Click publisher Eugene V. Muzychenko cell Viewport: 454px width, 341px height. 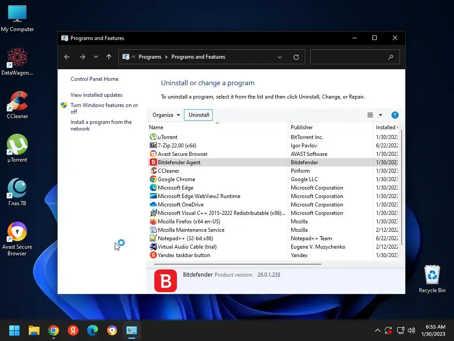(x=318, y=246)
